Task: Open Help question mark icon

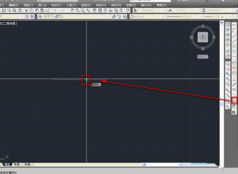Action: click(x=128, y=10)
